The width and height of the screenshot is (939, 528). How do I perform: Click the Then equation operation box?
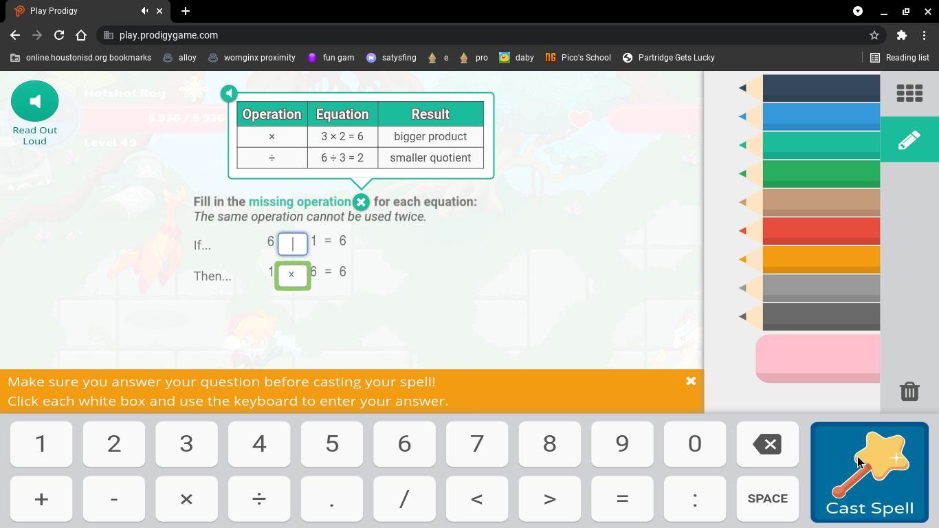(x=293, y=275)
